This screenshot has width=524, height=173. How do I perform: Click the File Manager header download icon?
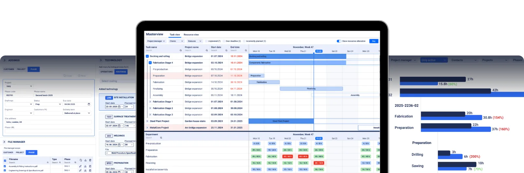pyautogui.click(x=85, y=160)
